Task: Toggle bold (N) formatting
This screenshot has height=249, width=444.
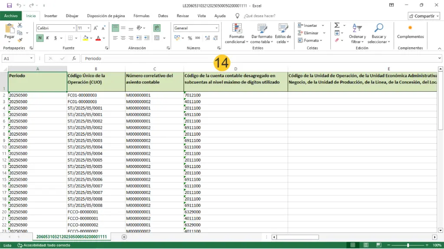Action: click(x=40, y=38)
